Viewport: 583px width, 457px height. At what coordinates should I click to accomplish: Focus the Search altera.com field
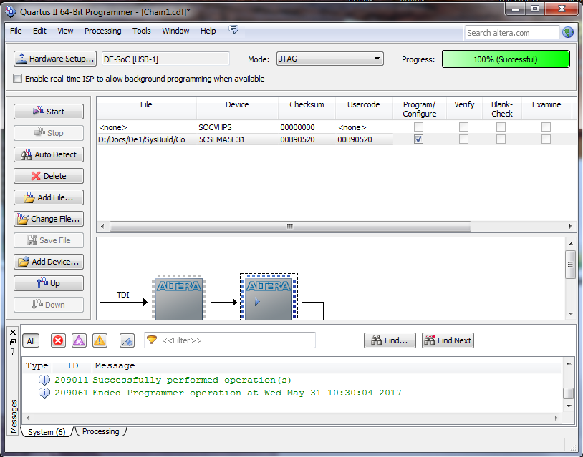512,33
